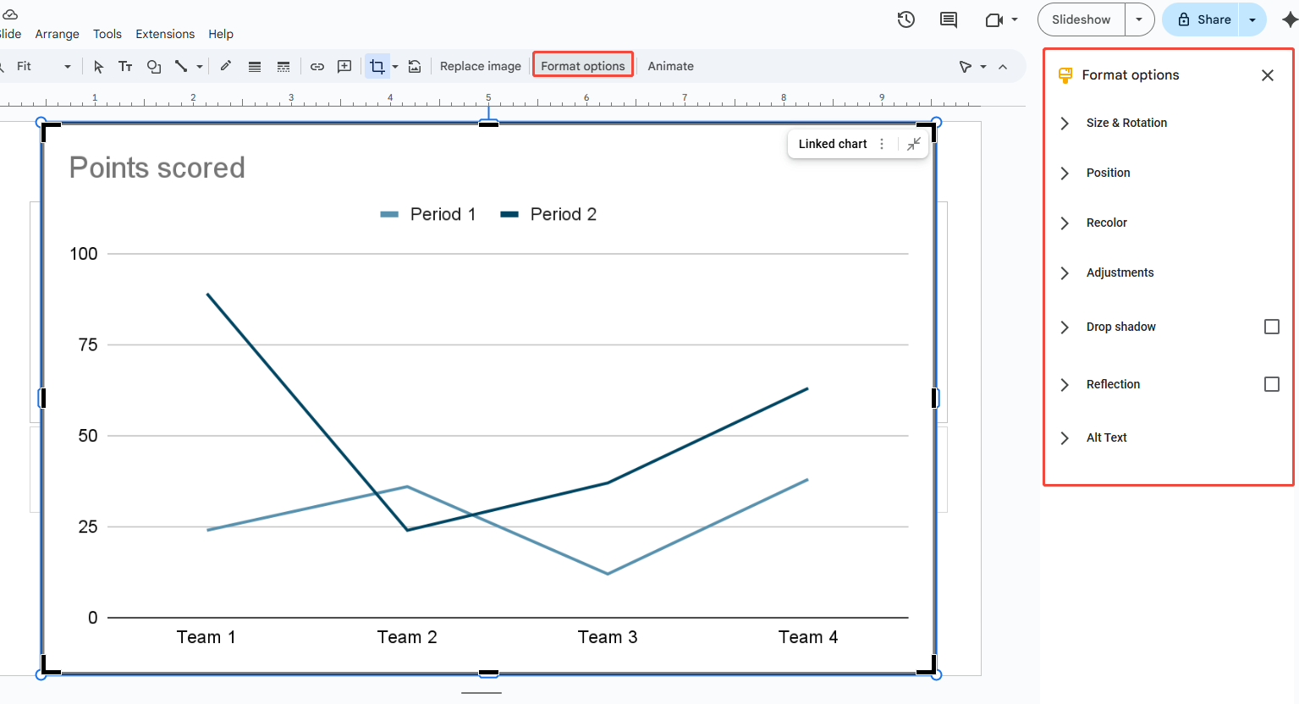The image size is (1299, 704).
Task: Open version history
Action: pyautogui.click(x=905, y=19)
